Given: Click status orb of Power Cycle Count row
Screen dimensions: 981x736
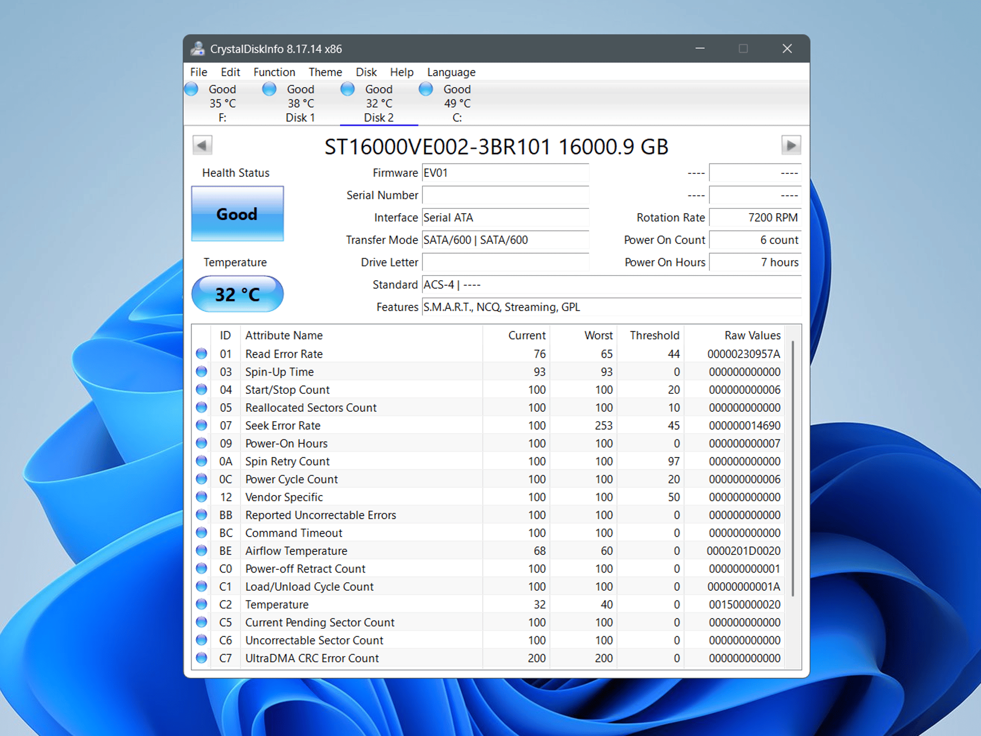Looking at the screenshot, I should [x=202, y=479].
